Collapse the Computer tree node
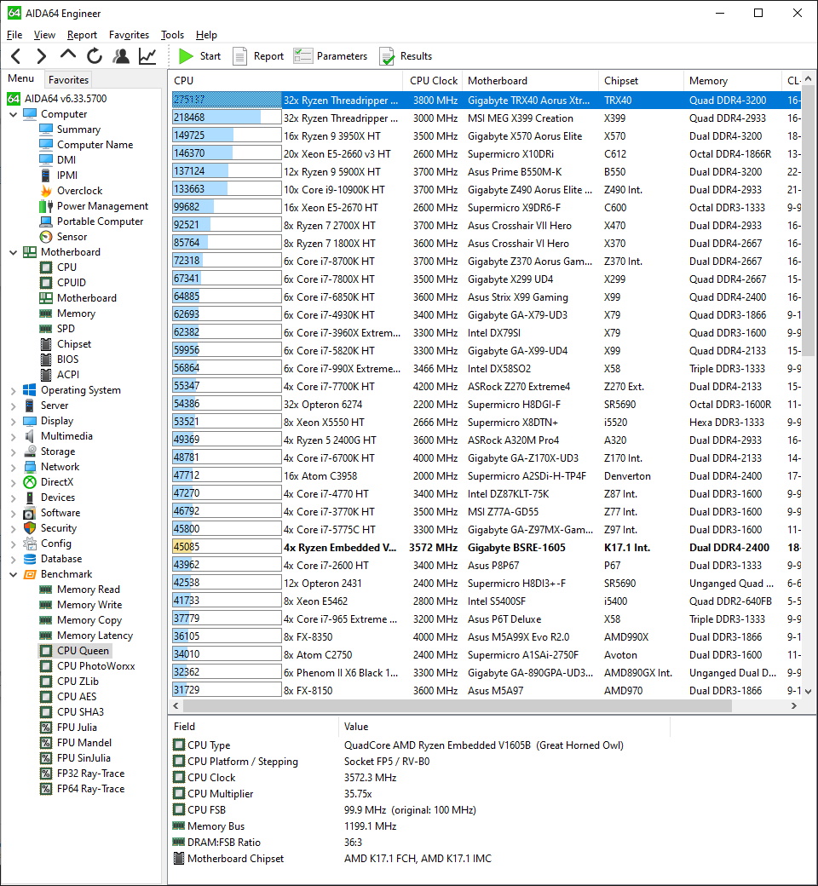Viewport: 818px width, 886px height. tap(13, 114)
